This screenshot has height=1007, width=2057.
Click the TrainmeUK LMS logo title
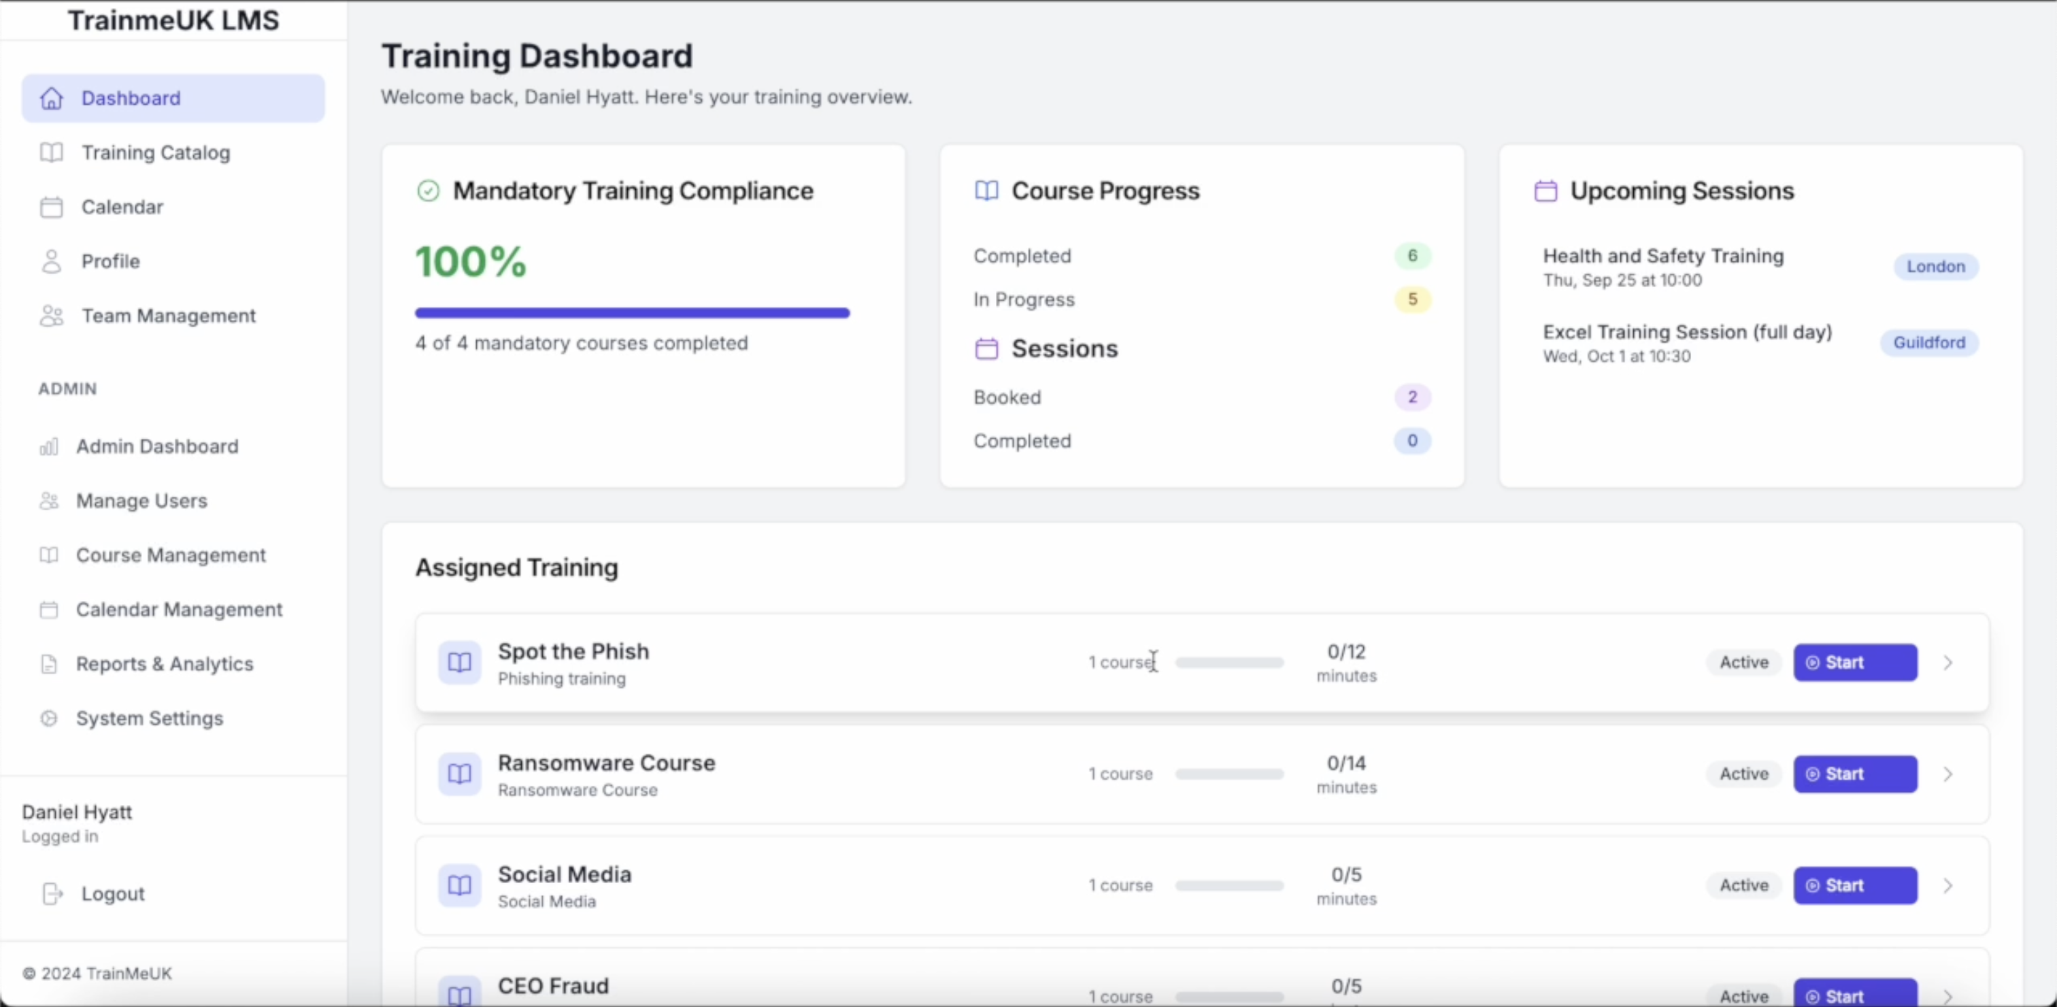click(173, 20)
